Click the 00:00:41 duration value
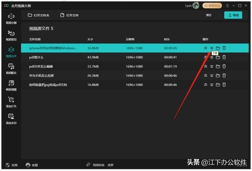This screenshot has width=252, height=171. point(170,57)
